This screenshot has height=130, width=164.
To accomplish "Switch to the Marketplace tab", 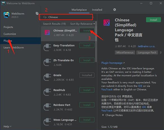I will 79,10.
